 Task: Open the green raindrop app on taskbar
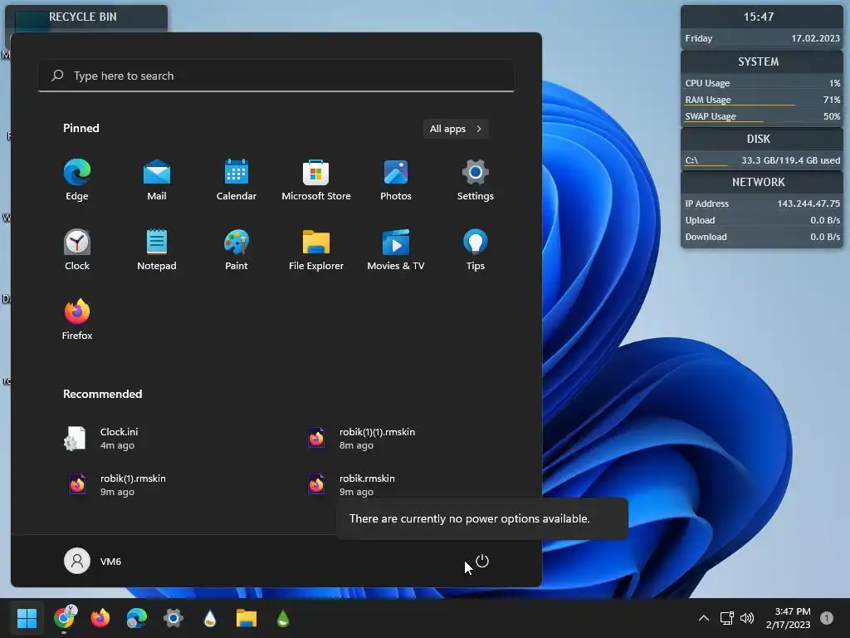[x=283, y=618]
